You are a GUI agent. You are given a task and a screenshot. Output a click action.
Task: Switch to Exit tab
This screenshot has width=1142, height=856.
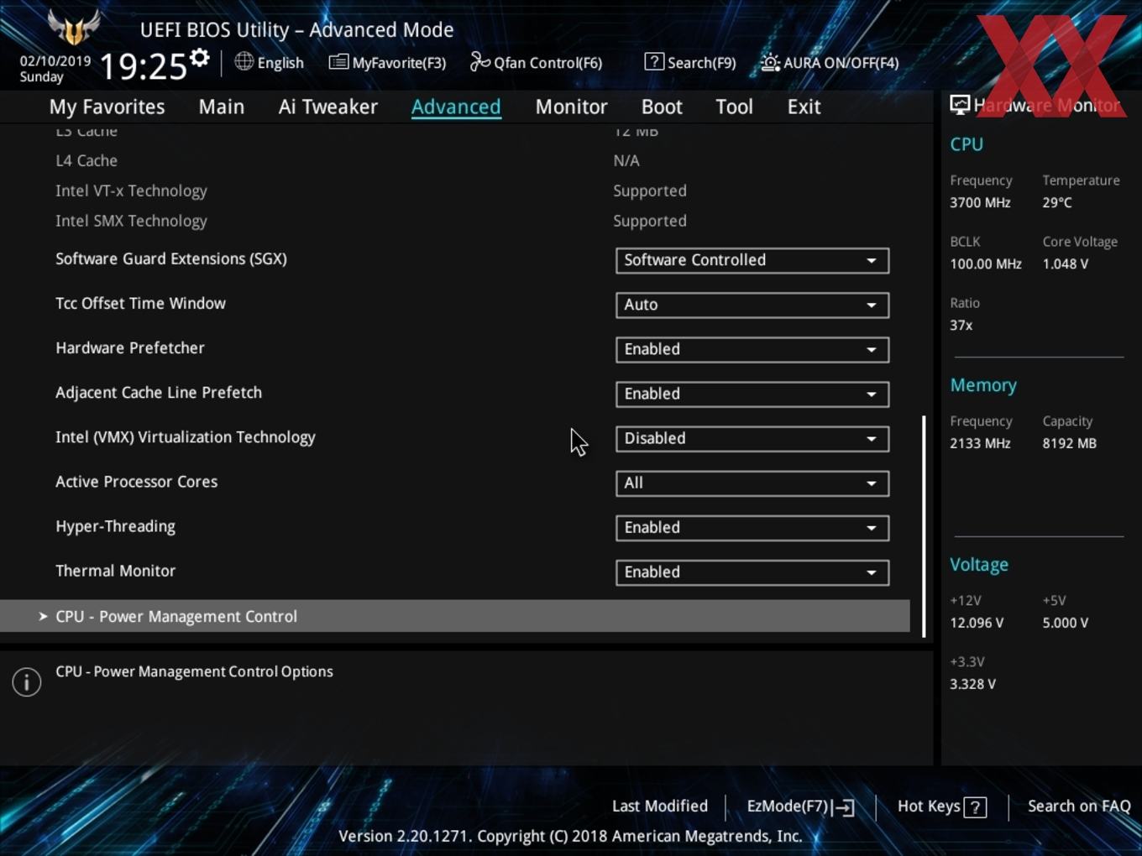click(804, 107)
